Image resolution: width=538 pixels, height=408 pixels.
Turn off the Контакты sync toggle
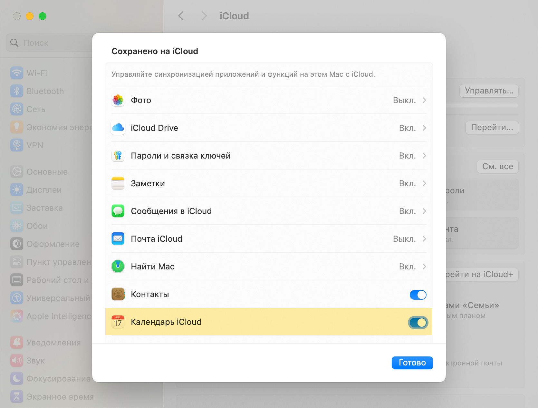[x=418, y=295]
